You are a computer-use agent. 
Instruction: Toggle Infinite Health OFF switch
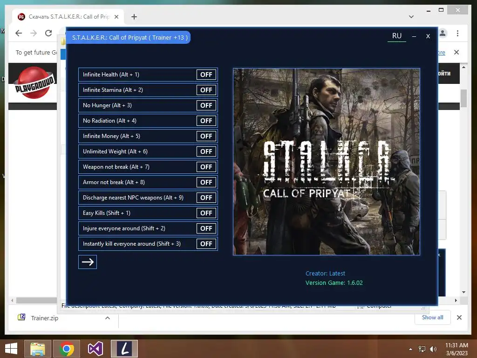(x=206, y=75)
